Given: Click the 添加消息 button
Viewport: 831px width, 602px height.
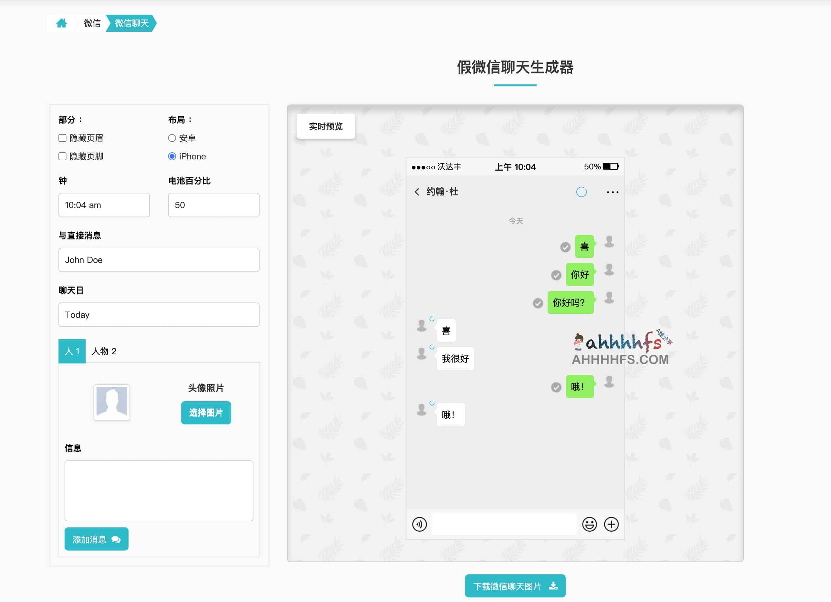Looking at the screenshot, I should 96,539.
